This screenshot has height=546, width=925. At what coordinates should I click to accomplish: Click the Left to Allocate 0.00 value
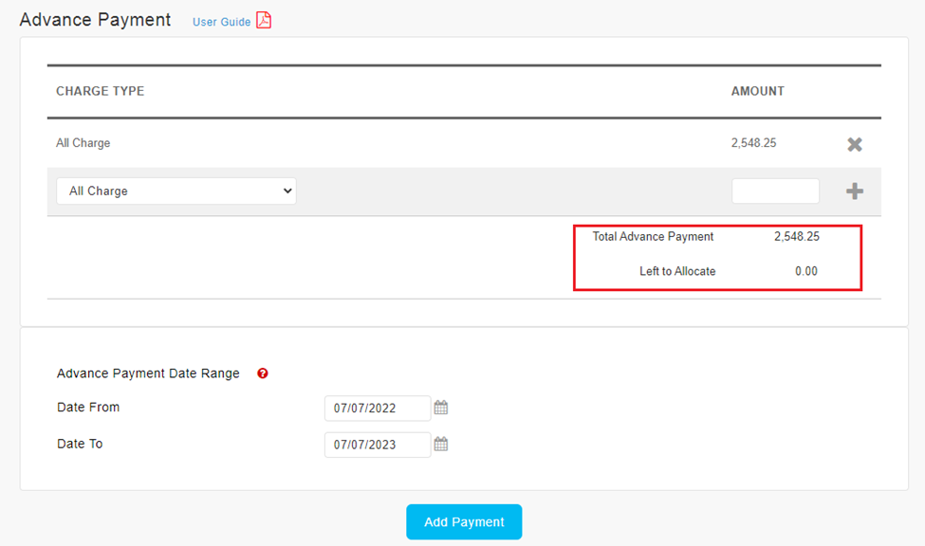pos(805,271)
